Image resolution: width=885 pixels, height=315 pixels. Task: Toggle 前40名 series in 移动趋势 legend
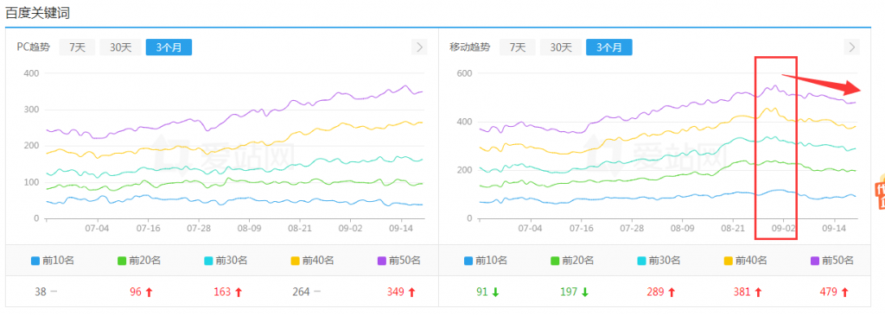[746, 261]
